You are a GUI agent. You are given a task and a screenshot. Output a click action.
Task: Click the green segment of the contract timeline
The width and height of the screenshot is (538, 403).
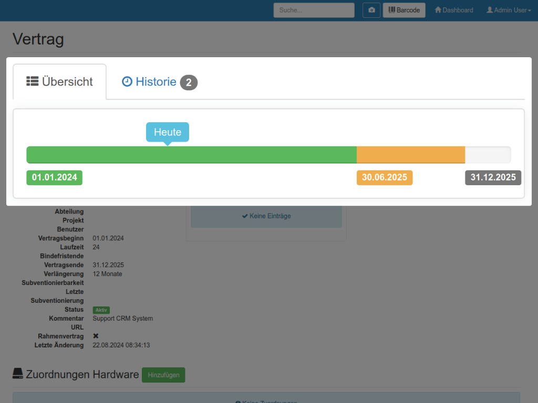(191, 155)
